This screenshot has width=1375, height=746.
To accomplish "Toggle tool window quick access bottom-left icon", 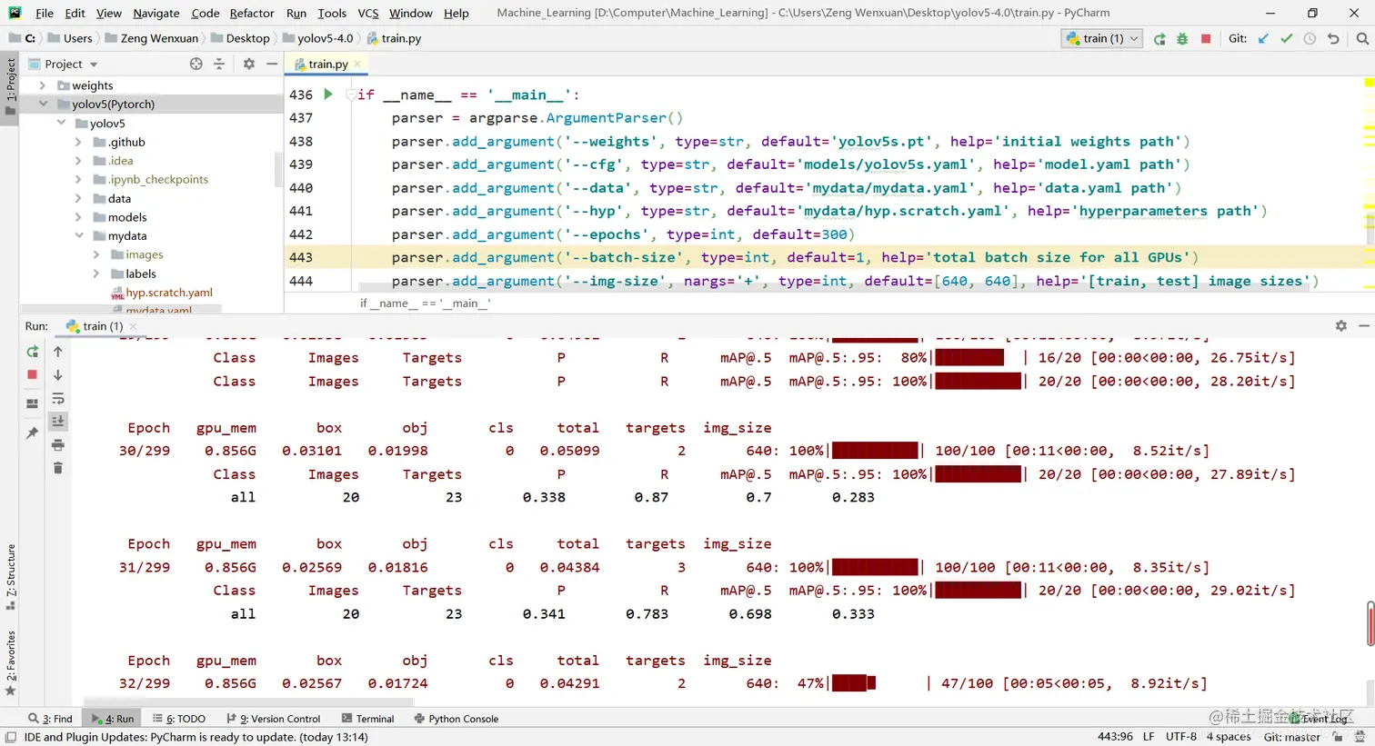I will pyautogui.click(x=11, y=738).
